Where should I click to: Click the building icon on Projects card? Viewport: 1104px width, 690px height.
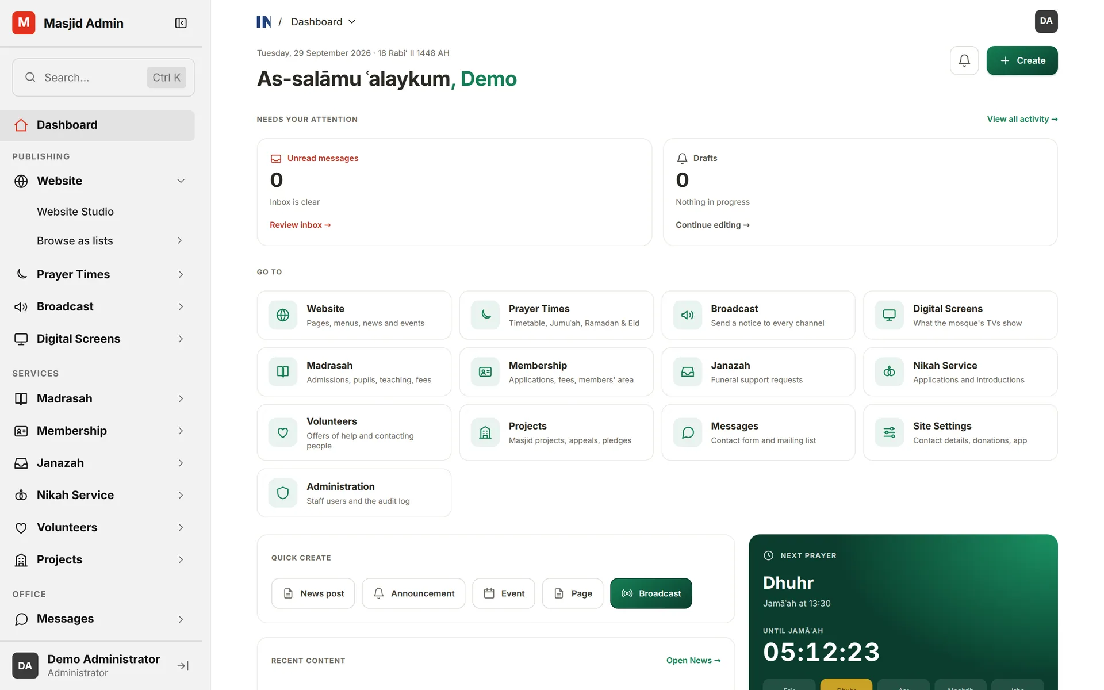pos(485,432)
